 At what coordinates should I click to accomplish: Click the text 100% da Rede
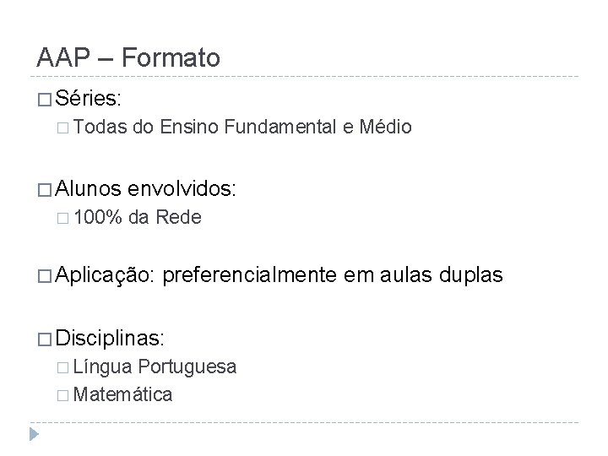(138, 217)
